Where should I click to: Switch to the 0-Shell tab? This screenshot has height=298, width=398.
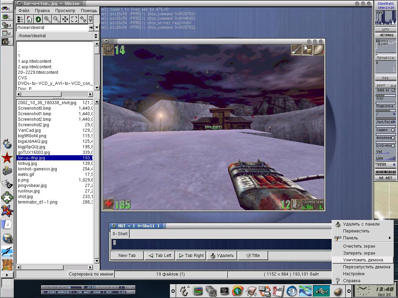[120, 234]
